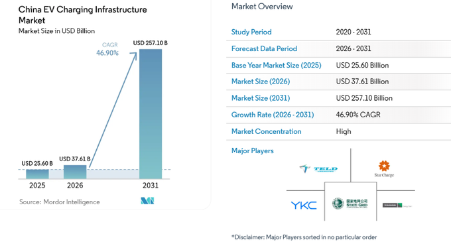This screenshot has width=451, height=244.
Task: Click the '2025' axis label
Action: coord(37,186)
